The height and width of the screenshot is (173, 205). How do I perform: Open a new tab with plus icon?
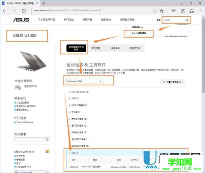tap(44, 4)
